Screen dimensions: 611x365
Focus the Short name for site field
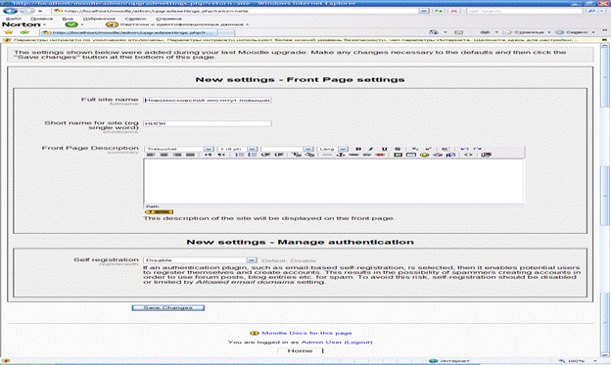point(208,123)
